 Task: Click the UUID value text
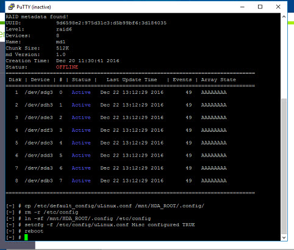(x=111, y=23)
